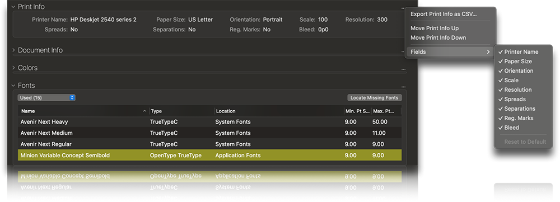
Task: Select the Avenir Next Medium font row
Action: pyautogui.click(x=209, y=133)
